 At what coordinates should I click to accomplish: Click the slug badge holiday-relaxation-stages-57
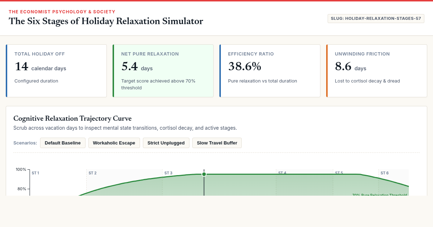point(376,18)
